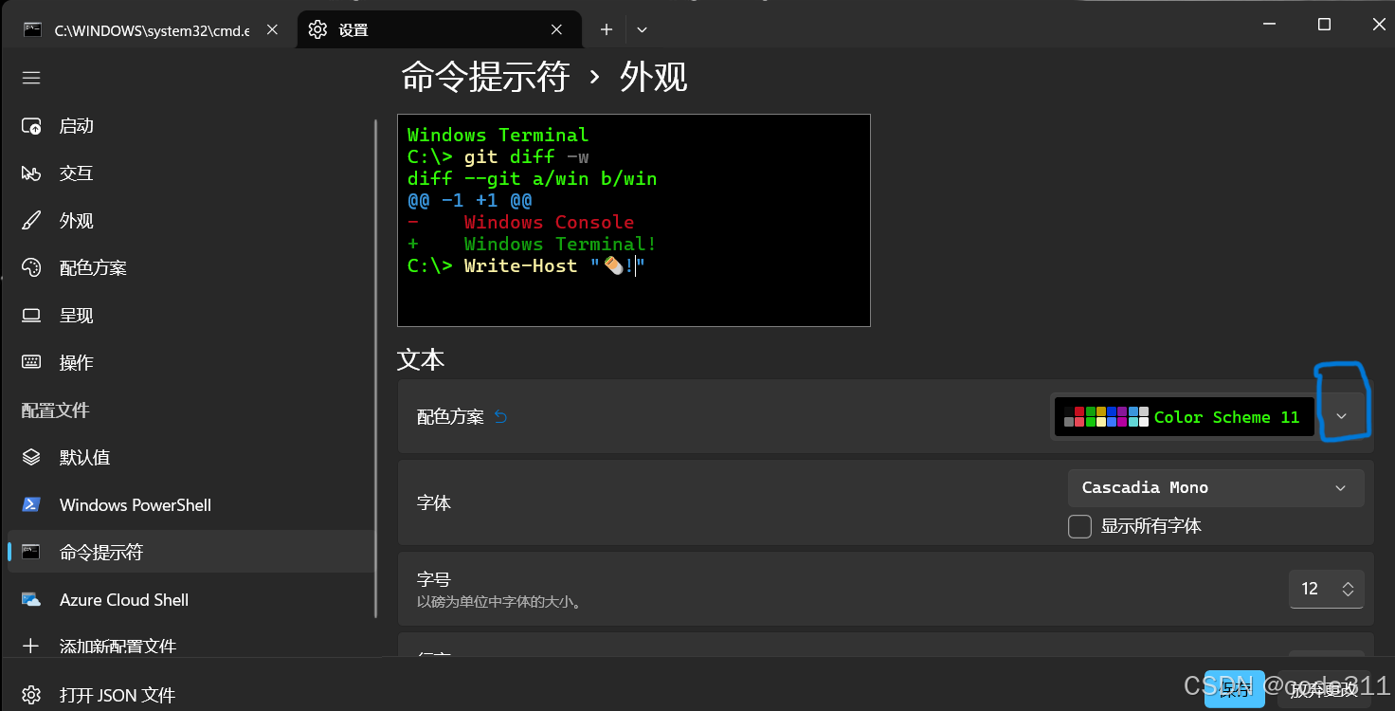Open the sidebar 外观 settings page
The width and height of the screenshot is (1395, 711).
click(190, 221)
